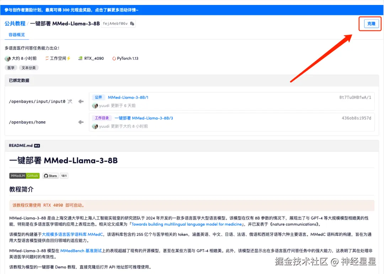Click the 工作目录 badge
Viewport: 384px width, 274px height.
(102, 118)
